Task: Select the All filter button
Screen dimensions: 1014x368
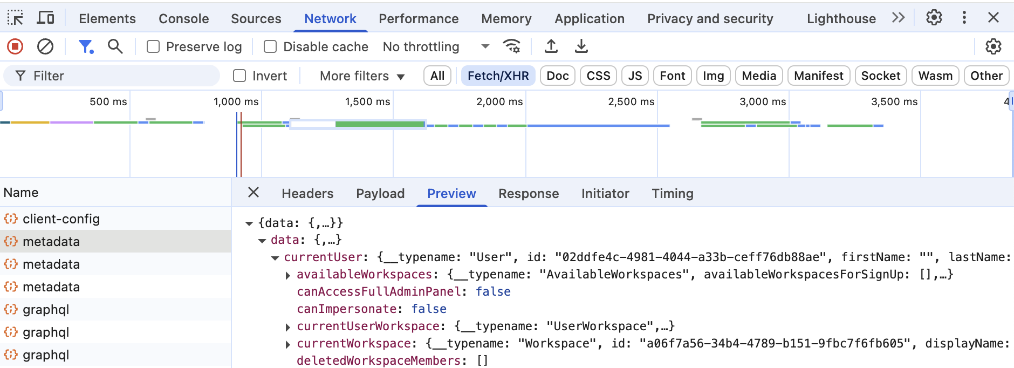Action: (437, 76)
